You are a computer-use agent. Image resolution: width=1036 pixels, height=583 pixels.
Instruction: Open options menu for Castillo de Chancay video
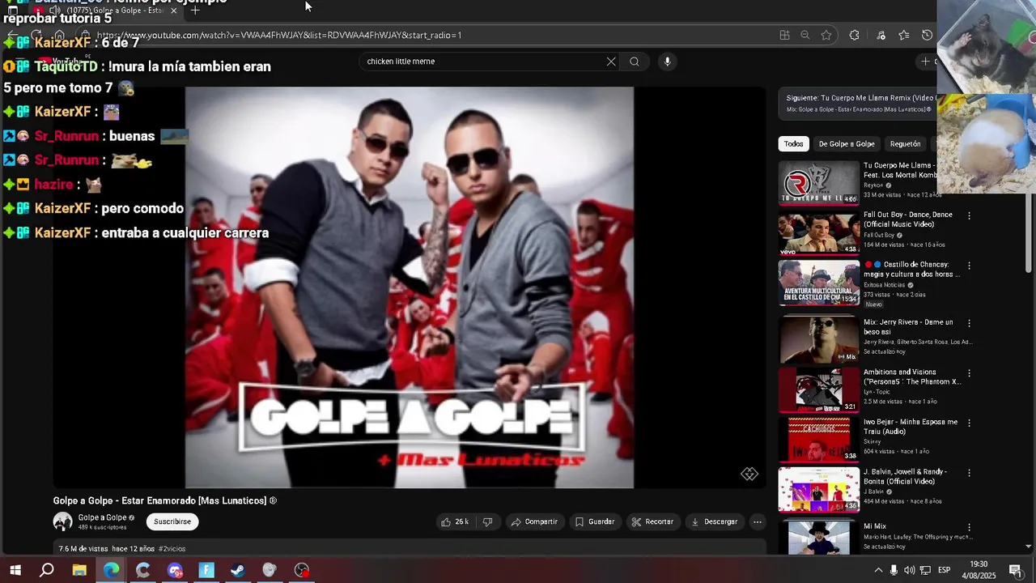pyautogui.click(x=969, y=266)
